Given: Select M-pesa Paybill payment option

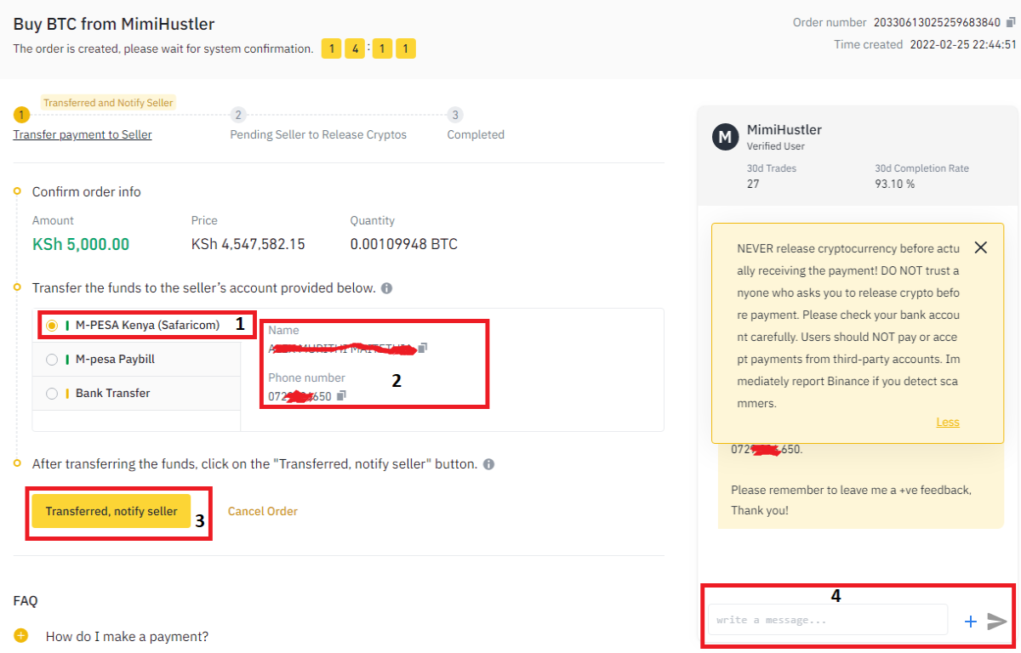Looking at the screenshot, I should click(x=136, y=359).
